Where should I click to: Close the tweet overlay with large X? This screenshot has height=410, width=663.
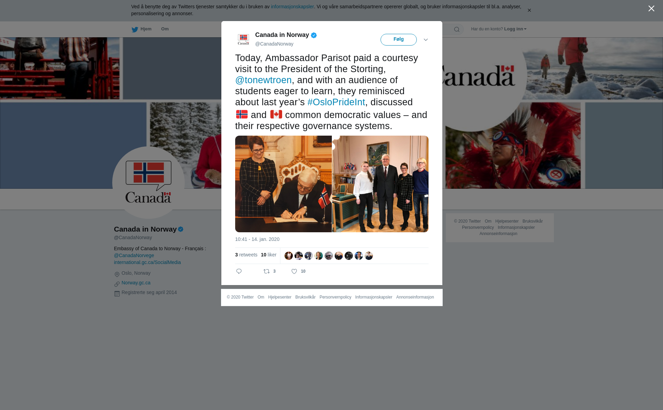coord(651,9)
